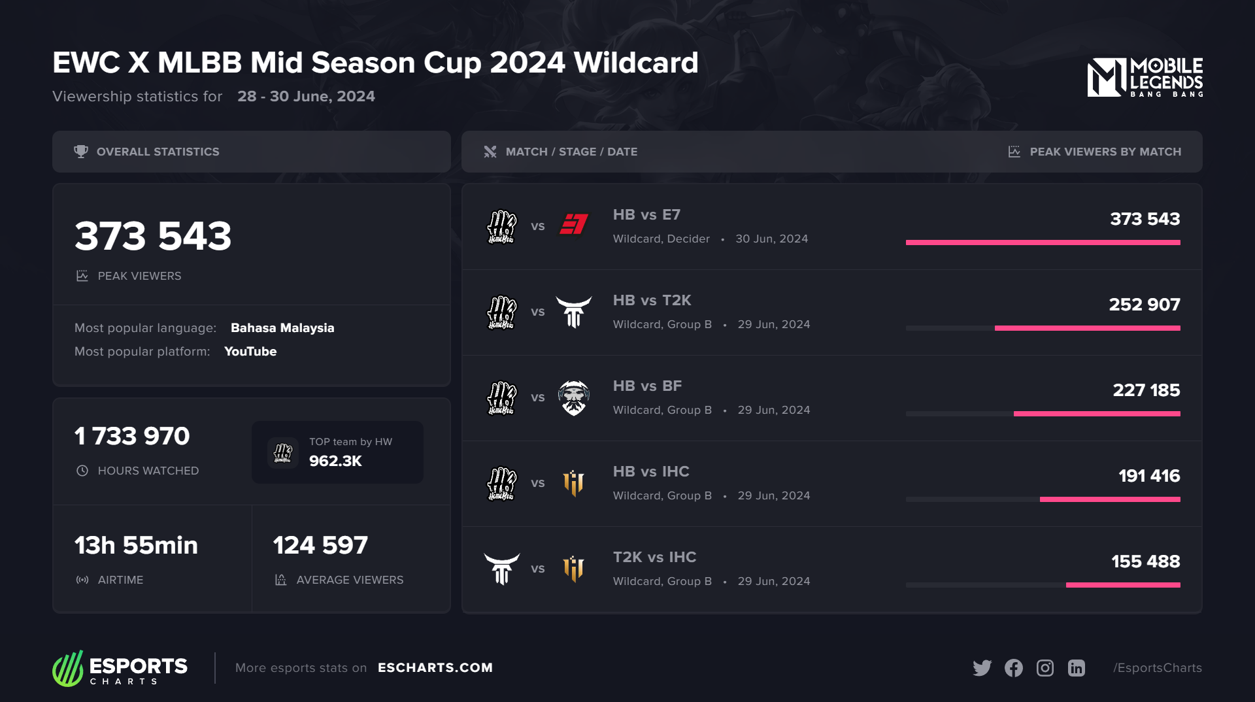Image resolution: width=1255 pixels, height=702 pixels.
Task: Click the clock icon by Hours Watched
Action: point(82,471)
